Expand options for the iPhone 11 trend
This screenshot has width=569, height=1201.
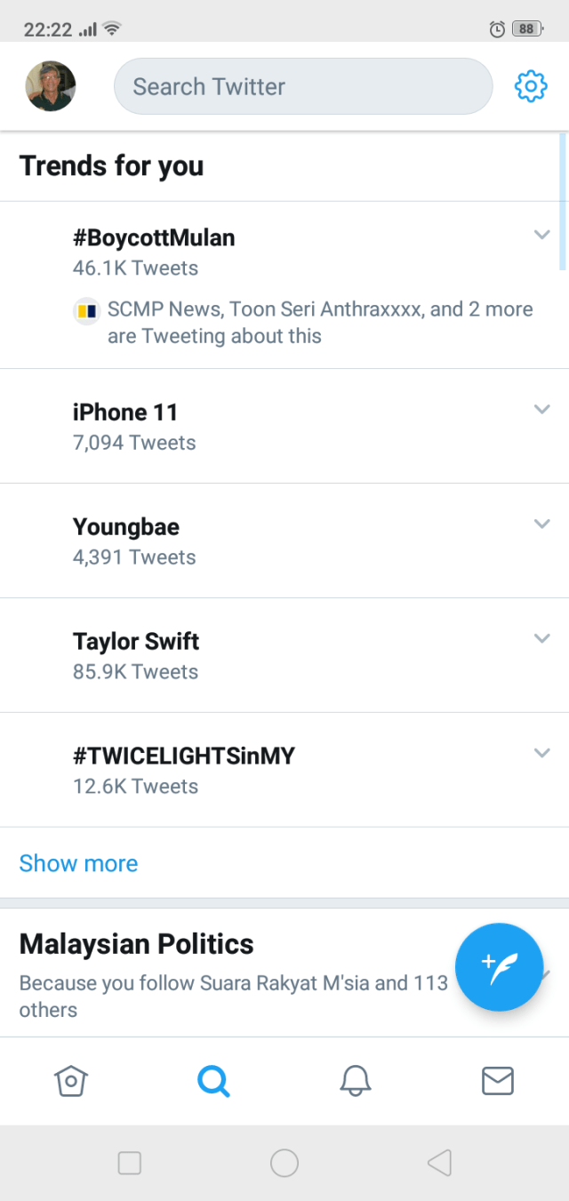542,409
